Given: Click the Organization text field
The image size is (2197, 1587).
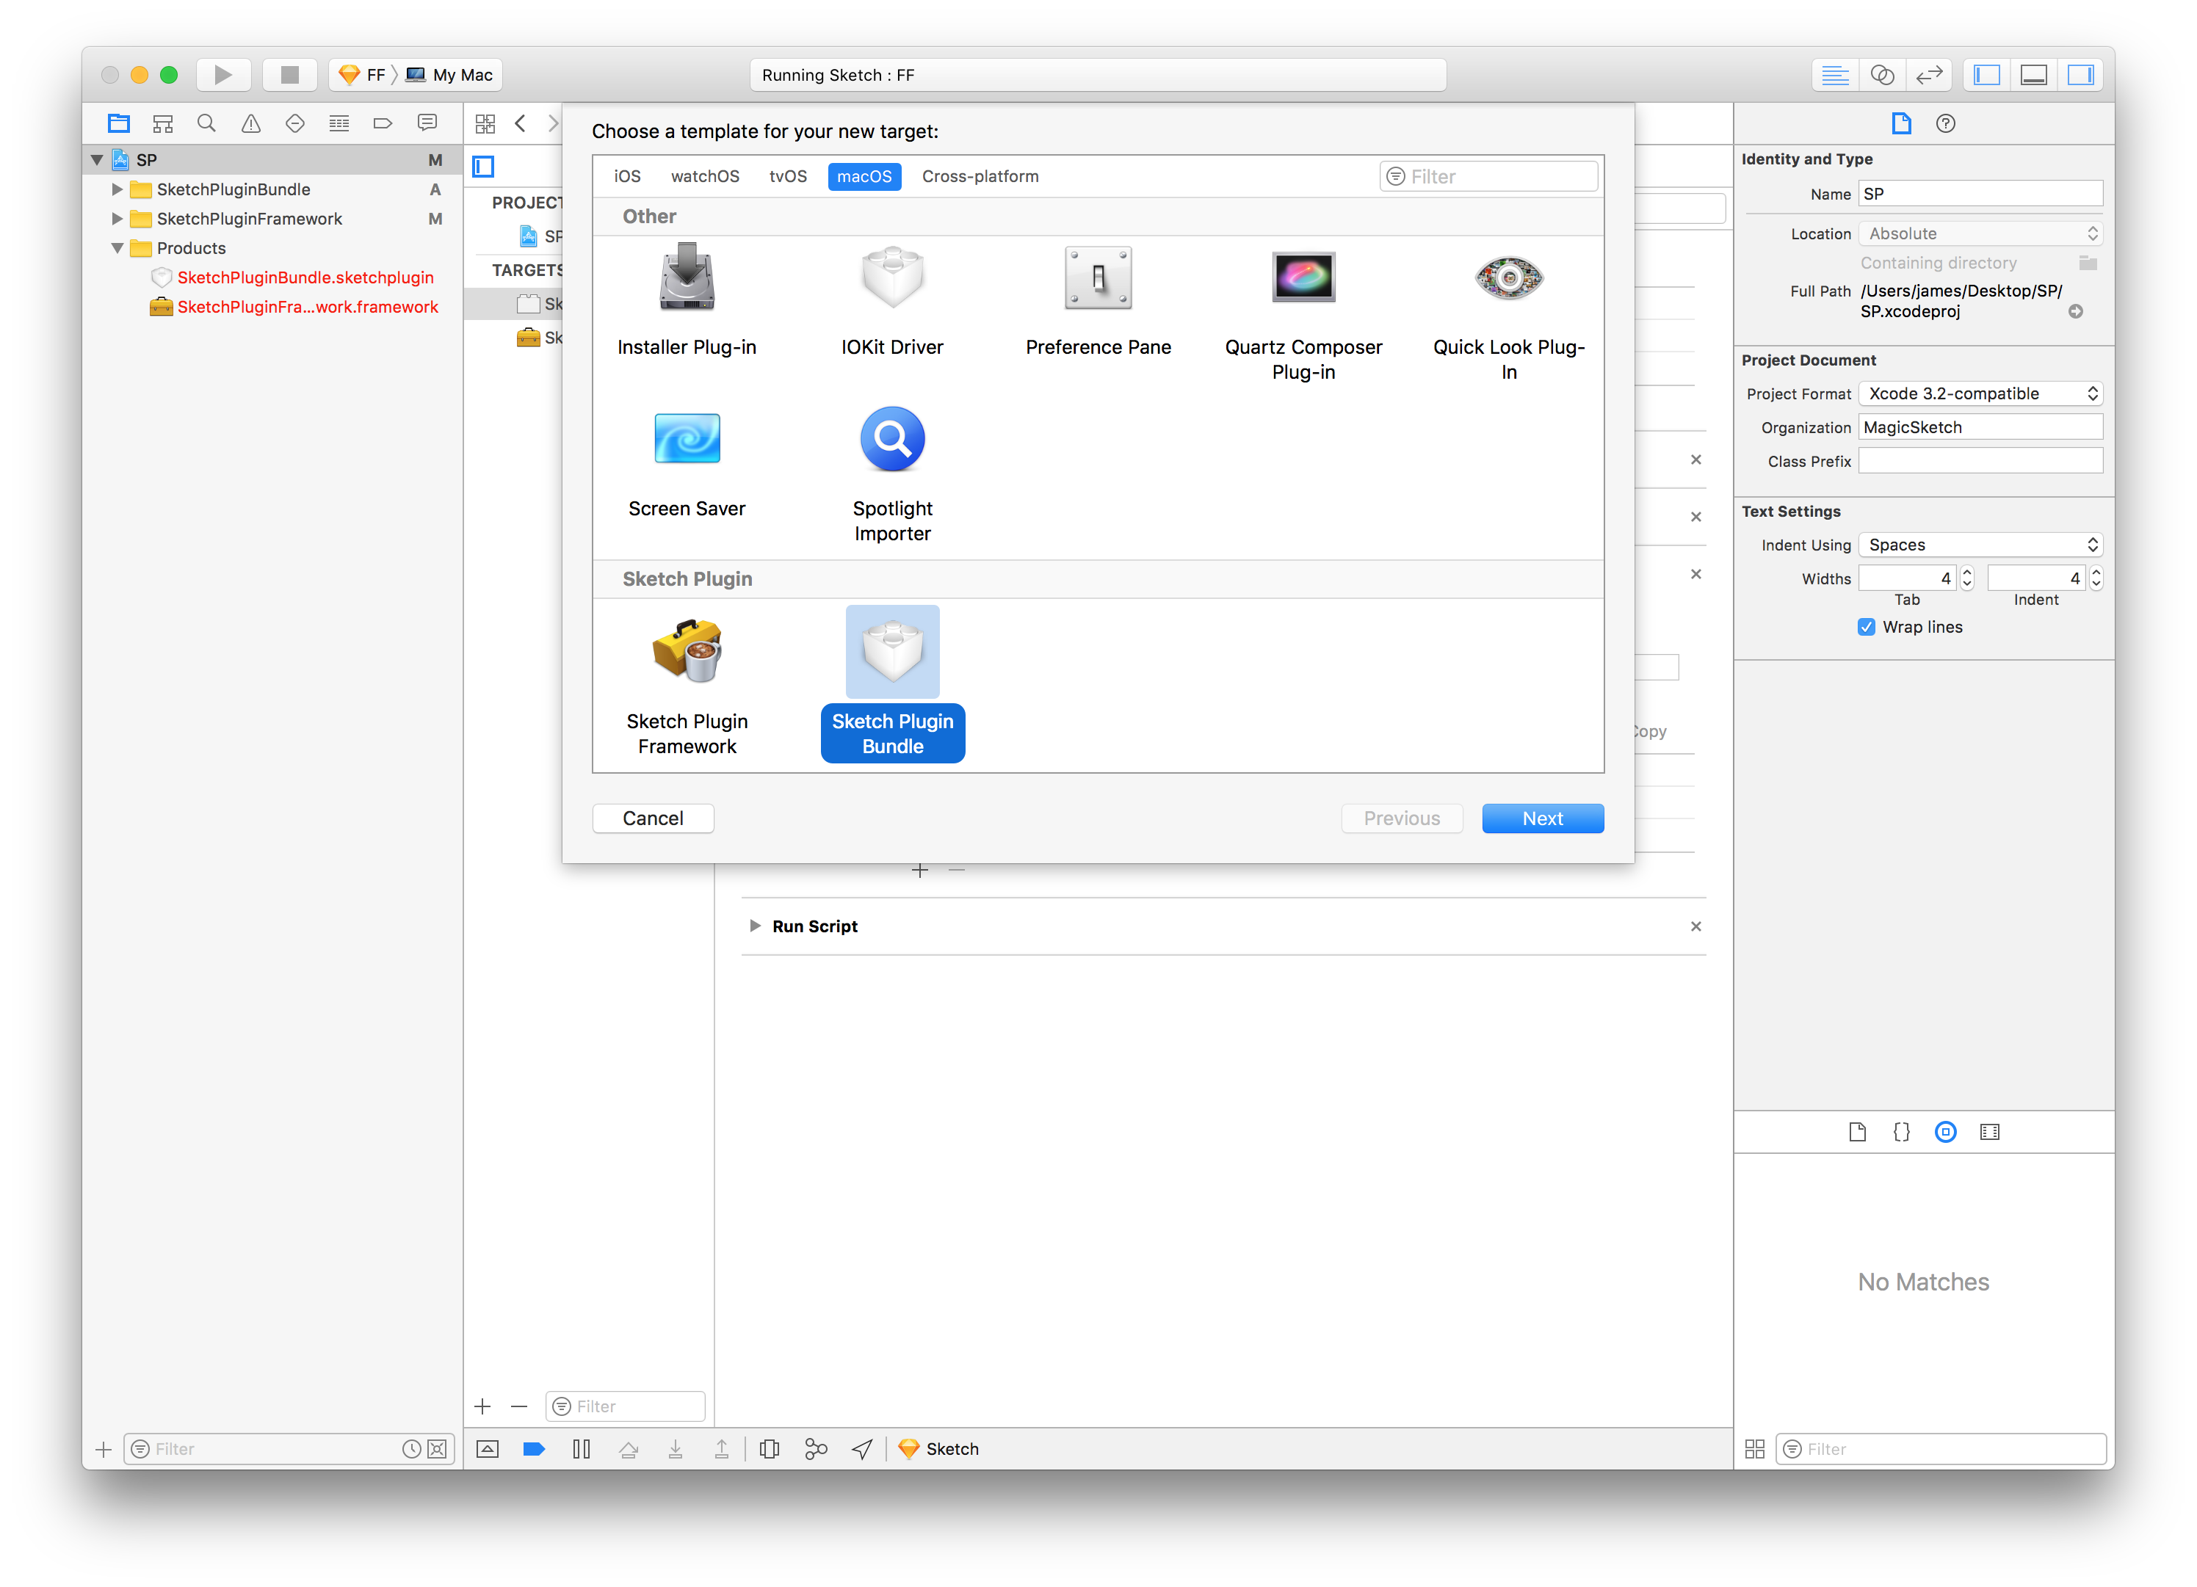Looking at the screenshot, I should (1980, 427).
